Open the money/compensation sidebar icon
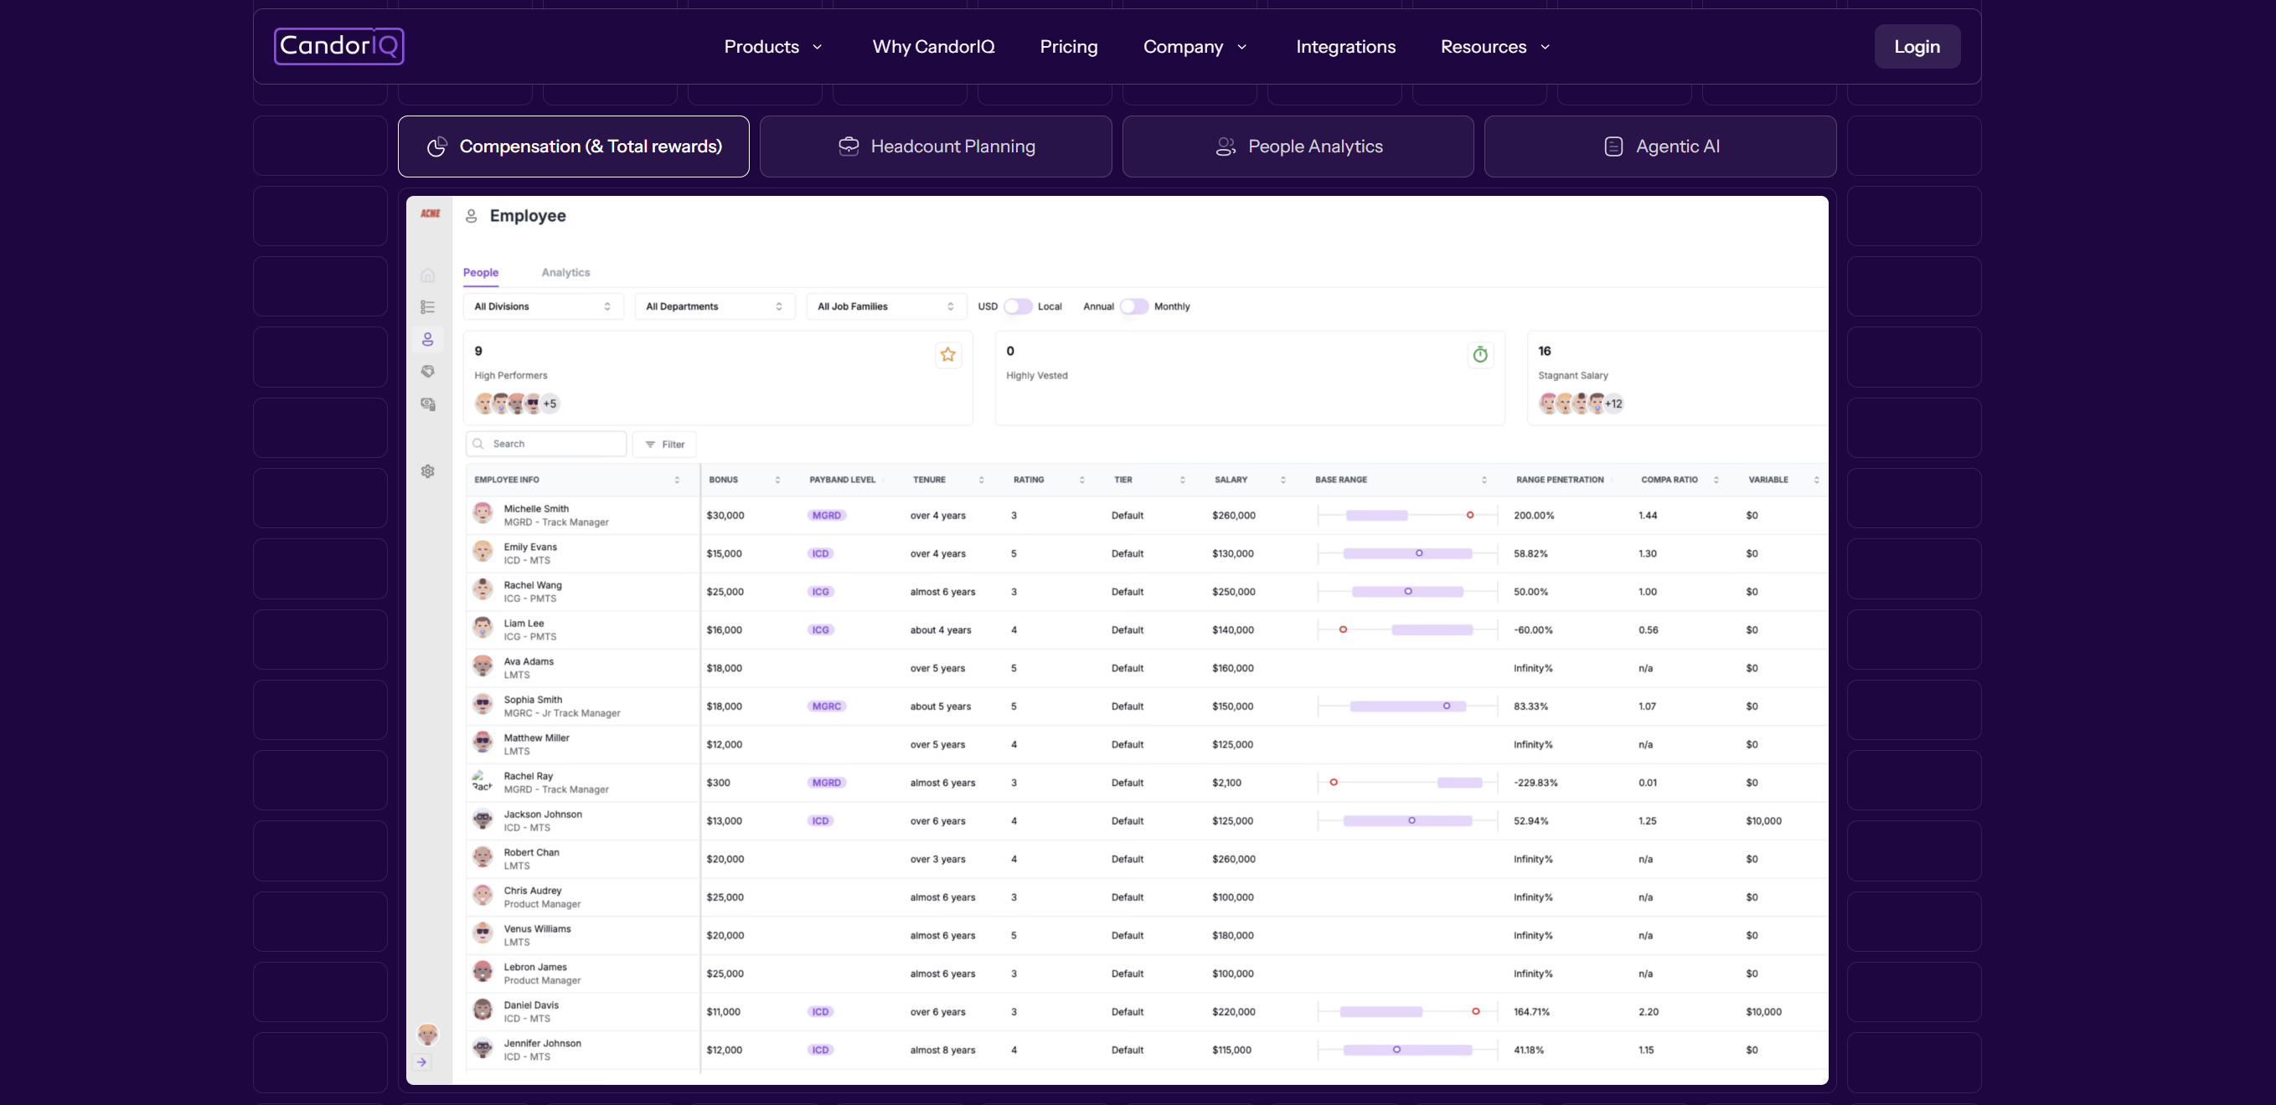Screen dimensions: 2276x1105 point(427,404)
